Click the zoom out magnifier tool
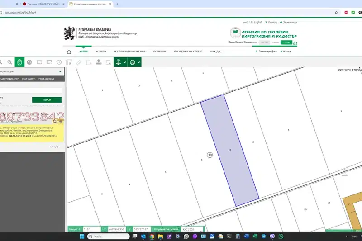 tap(10, 62)
